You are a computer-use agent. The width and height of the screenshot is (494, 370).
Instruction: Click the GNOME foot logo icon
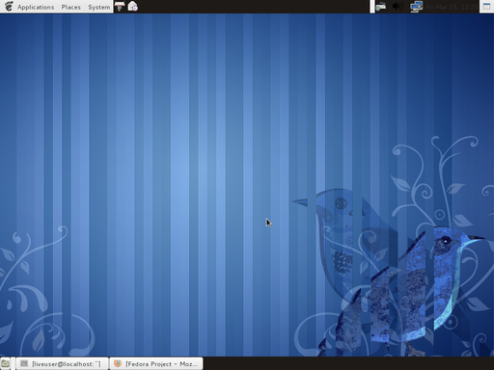tap(9, 7)
